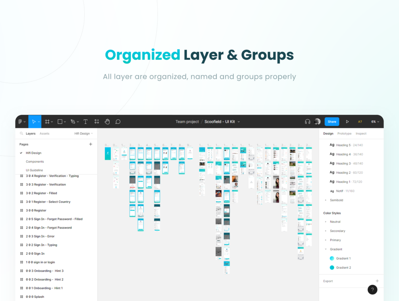The width and height of the screenshot is (399, 301).
Task: Select the Comment tool
Action: [118, 121]
